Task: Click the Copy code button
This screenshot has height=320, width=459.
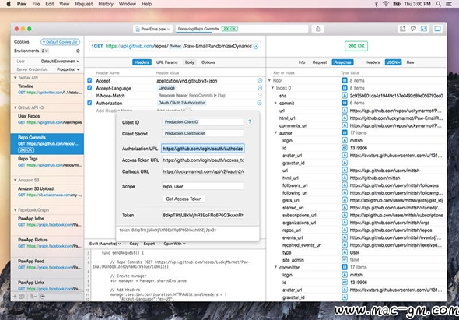Action: 134,244
